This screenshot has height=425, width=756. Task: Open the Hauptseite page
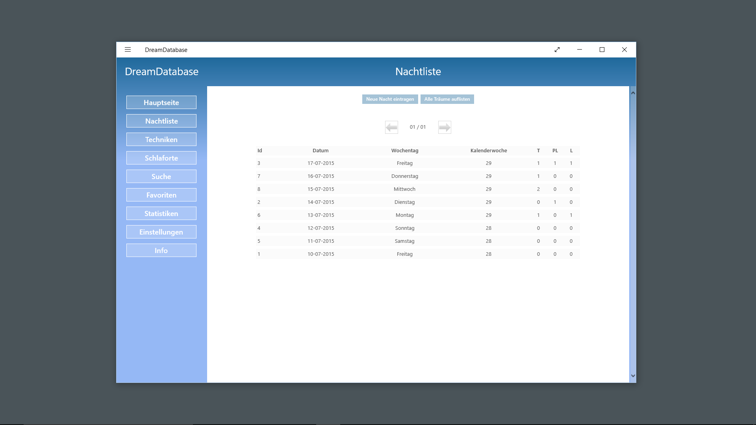[x=161, y=102]
